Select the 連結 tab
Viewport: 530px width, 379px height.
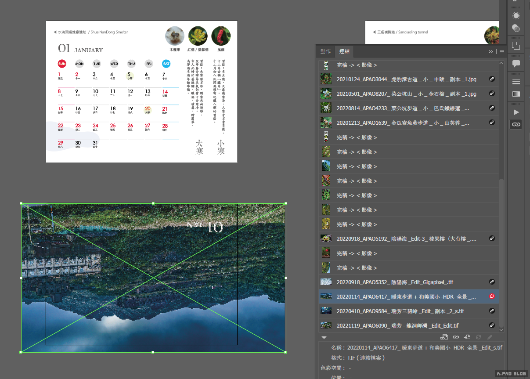(345, 51)
